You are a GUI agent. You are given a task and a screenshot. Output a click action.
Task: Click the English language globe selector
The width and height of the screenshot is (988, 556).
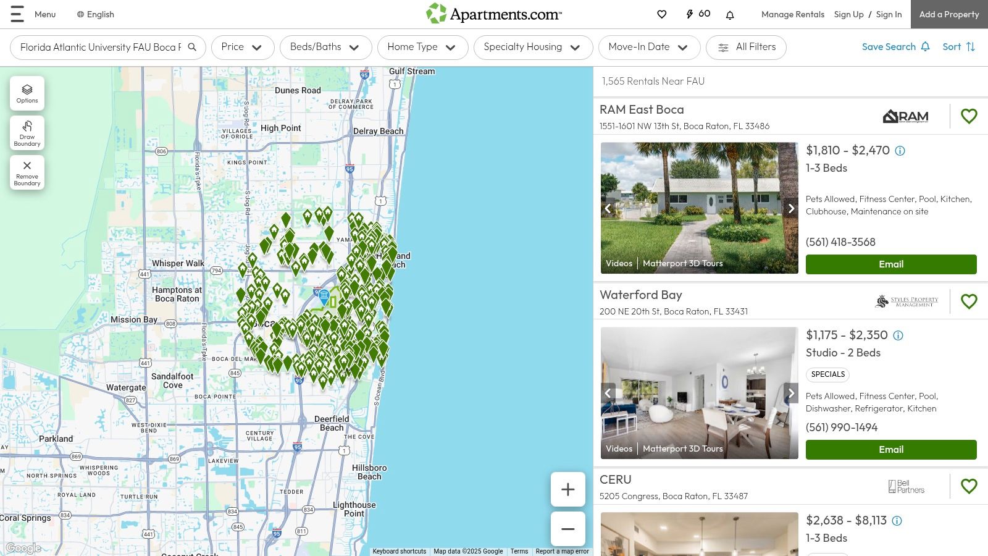point(96,14)
